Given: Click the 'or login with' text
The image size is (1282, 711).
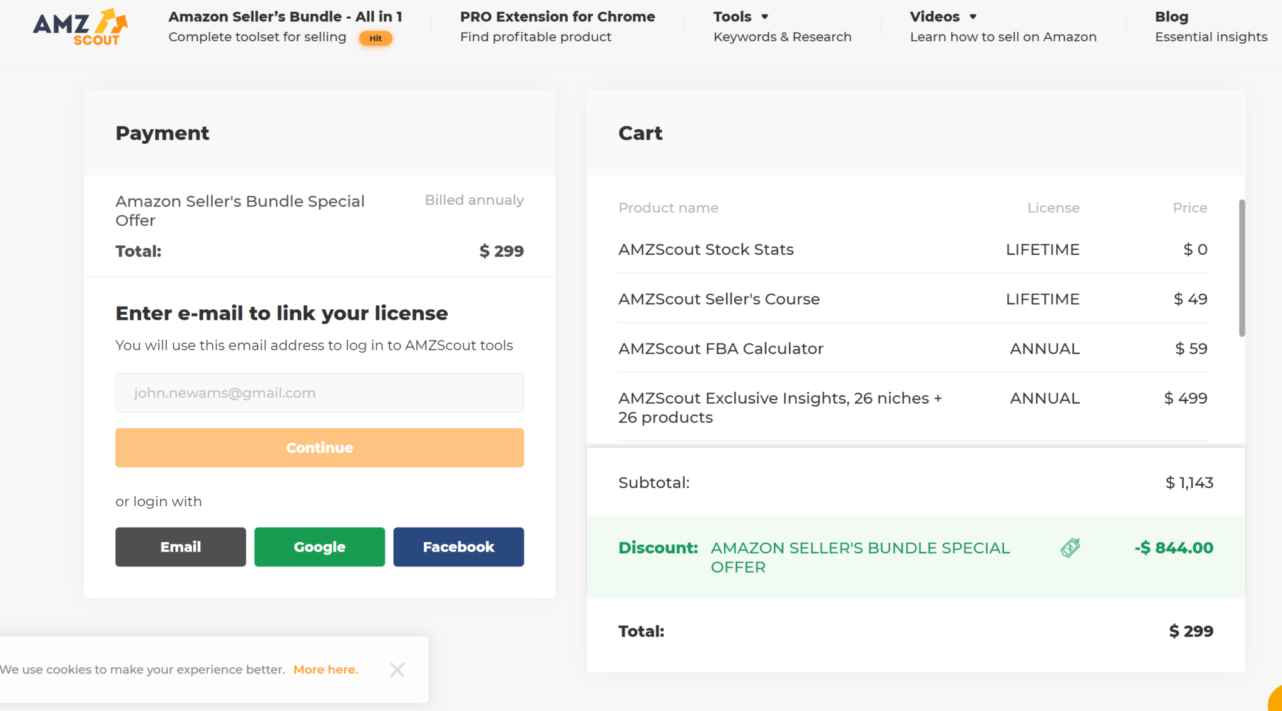Looking at the screenshot, I should coord(158,502).
